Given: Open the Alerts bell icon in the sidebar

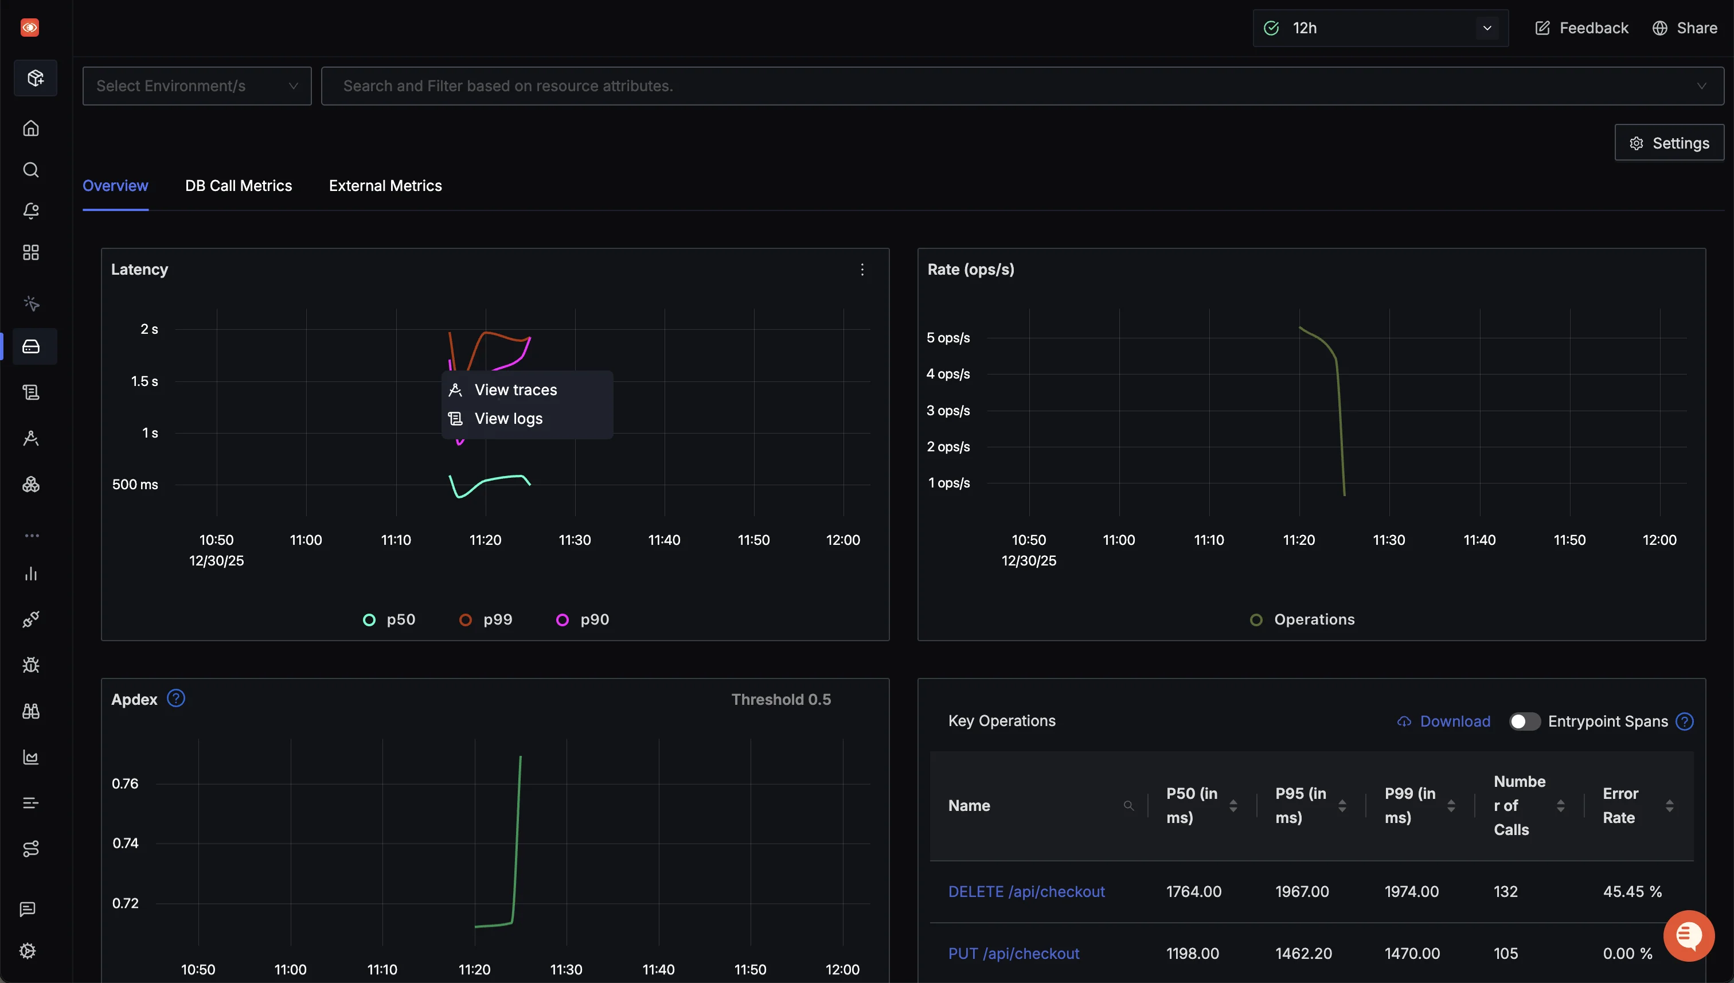Looking at the screenshot, I should click(31, 210).
